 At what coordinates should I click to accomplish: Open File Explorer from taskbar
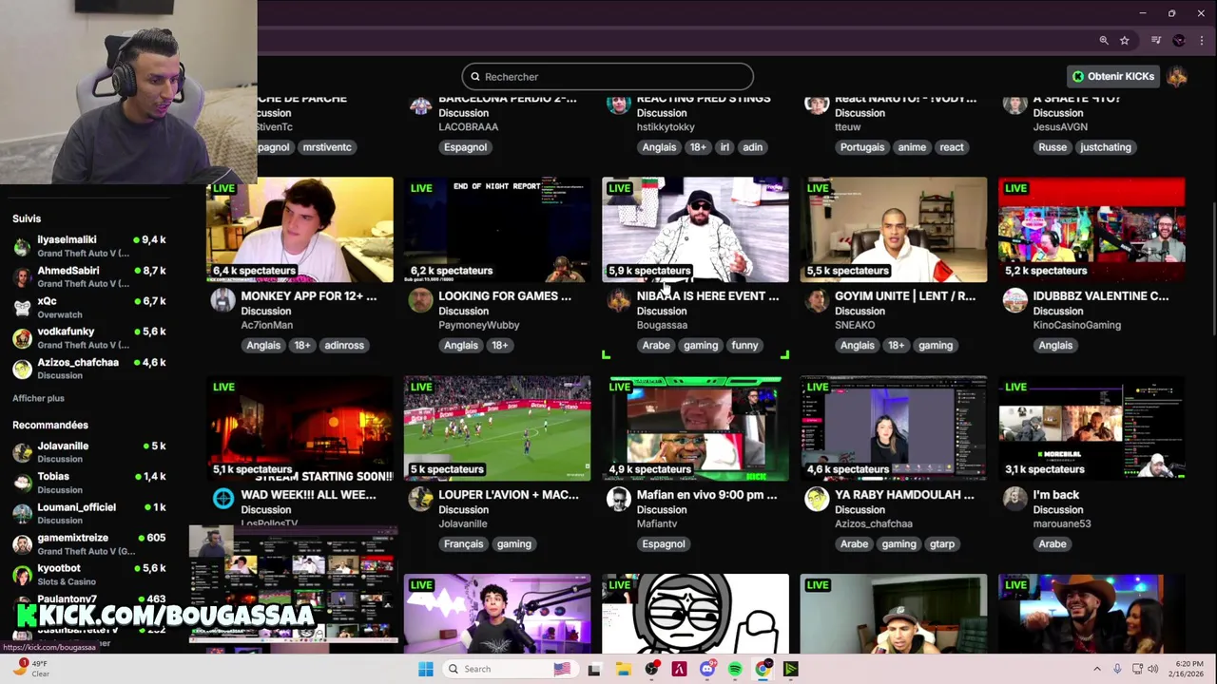pyautogui.click(x=623, y=669)
